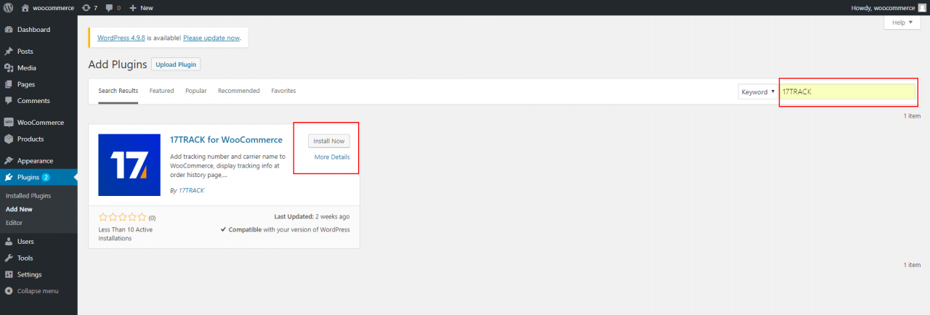This screenshot has height=315, width=930.
Task: Click the Dashboard gauge icon
Action: point(9,30)
